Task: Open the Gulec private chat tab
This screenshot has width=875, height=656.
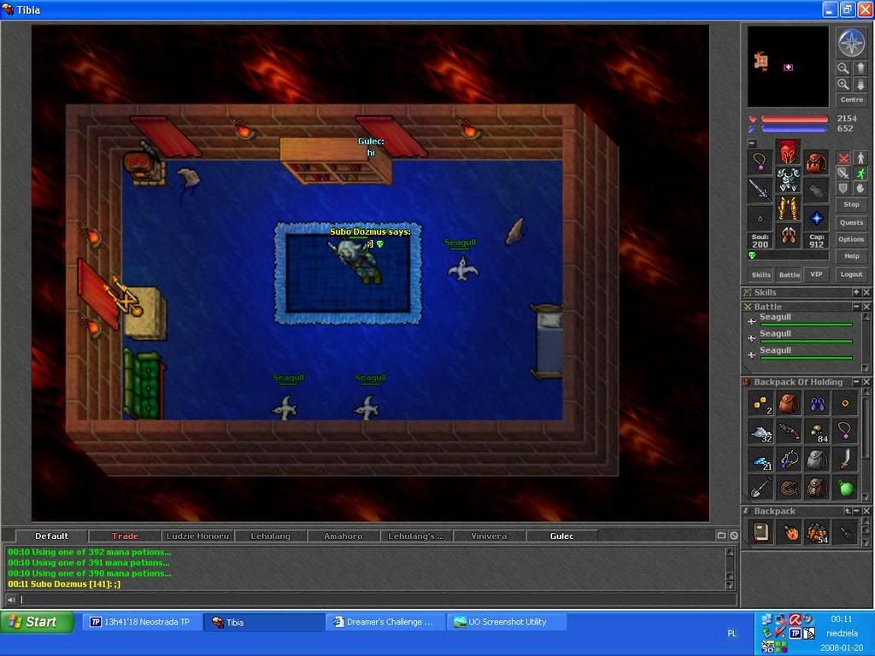Action: tap(561, 536)
